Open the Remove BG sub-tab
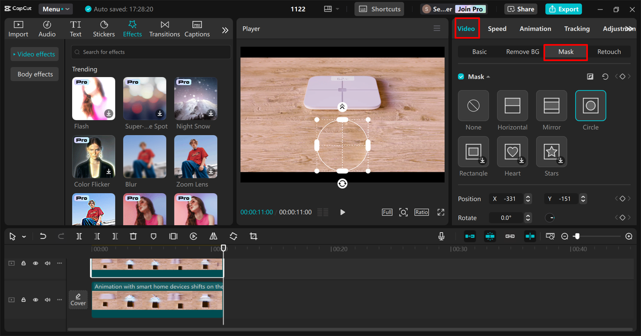This screenshot has width=641, height=336. tap(522, 52)
